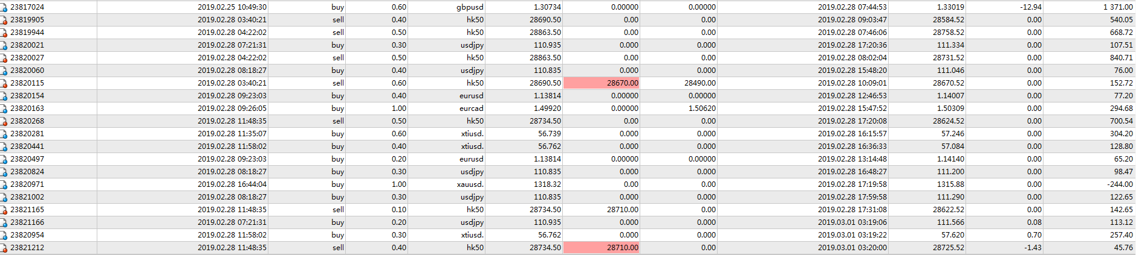Select close time 2019.03.01 03:20:00
The width and height of the screenshot is (1136, 255).
[852, 248]
